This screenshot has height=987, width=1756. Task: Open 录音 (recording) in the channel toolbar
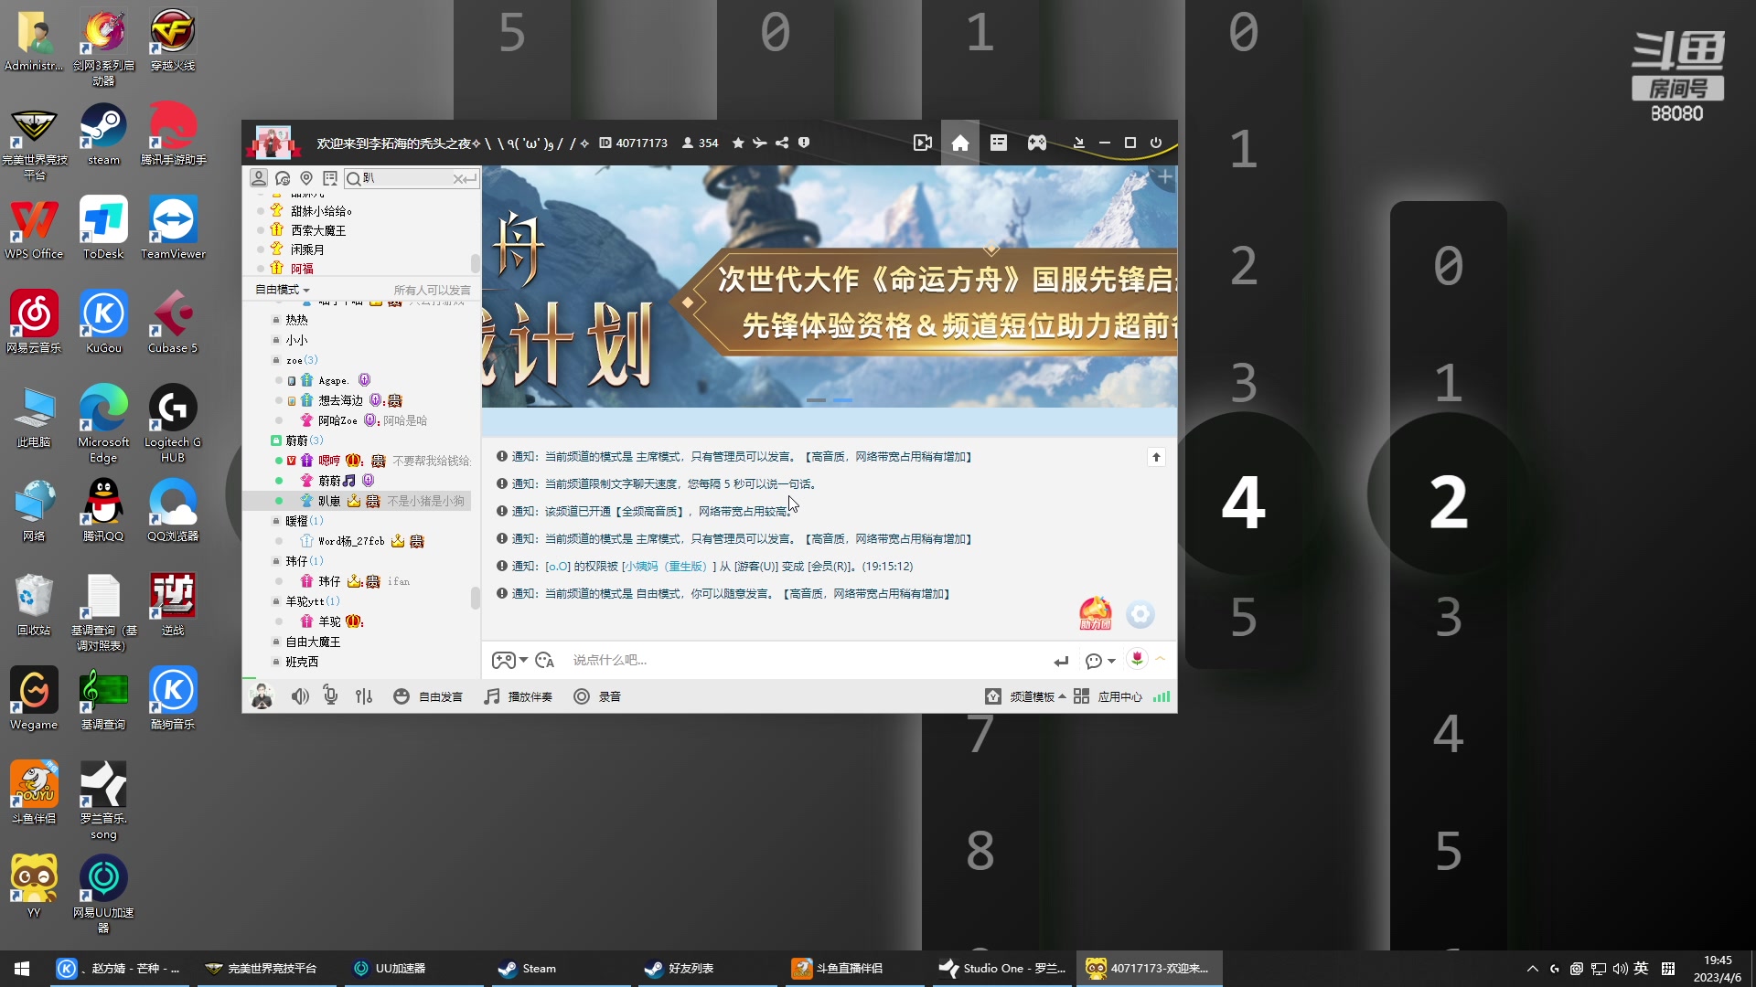tap(598, 695)
